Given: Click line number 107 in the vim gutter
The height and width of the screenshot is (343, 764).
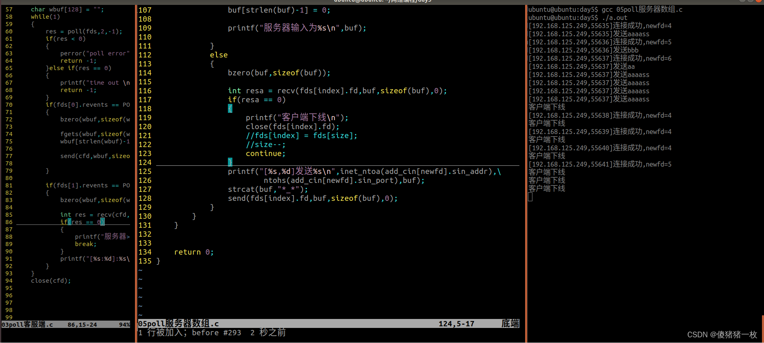Looking at the screenshot, I should click(x=145, y=10).
